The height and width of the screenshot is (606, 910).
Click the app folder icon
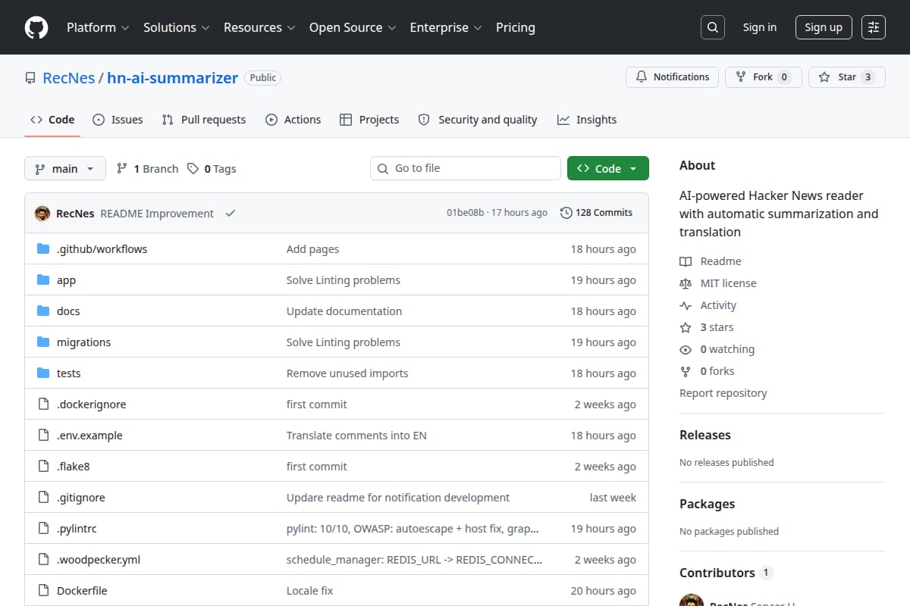pyautogui.click(x=43, y=280)
